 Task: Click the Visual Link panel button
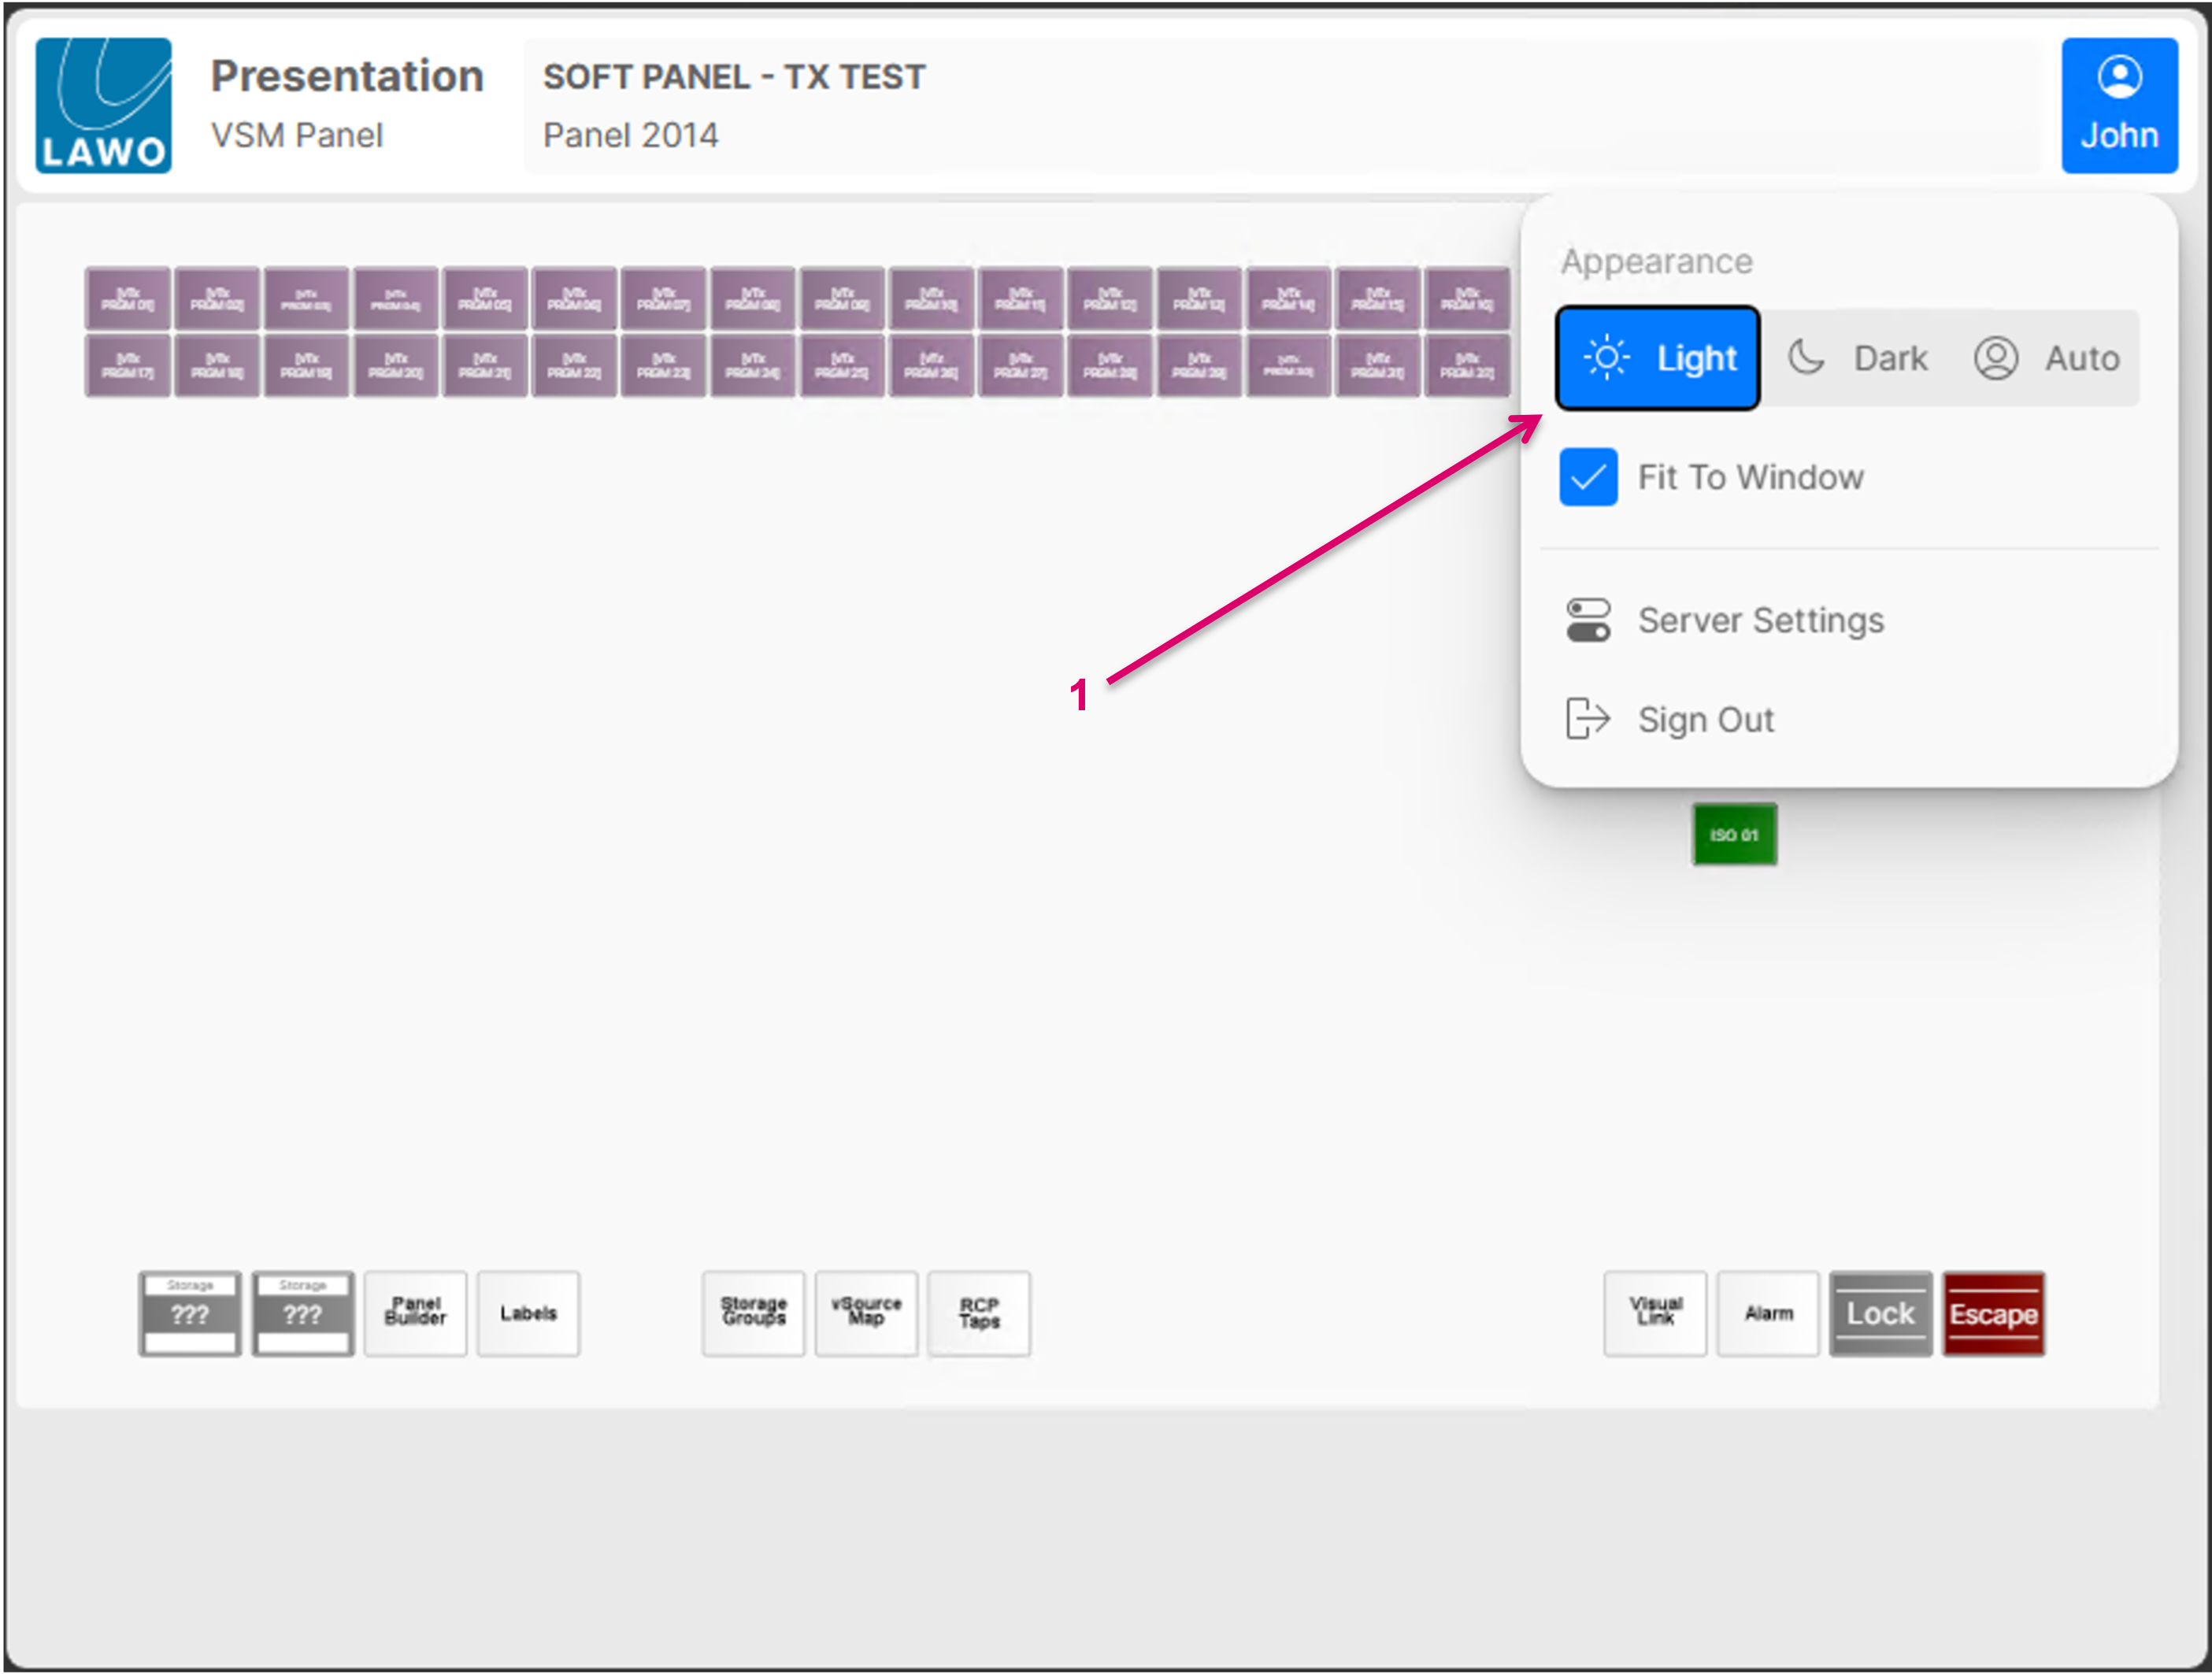coord(1655,1313)
